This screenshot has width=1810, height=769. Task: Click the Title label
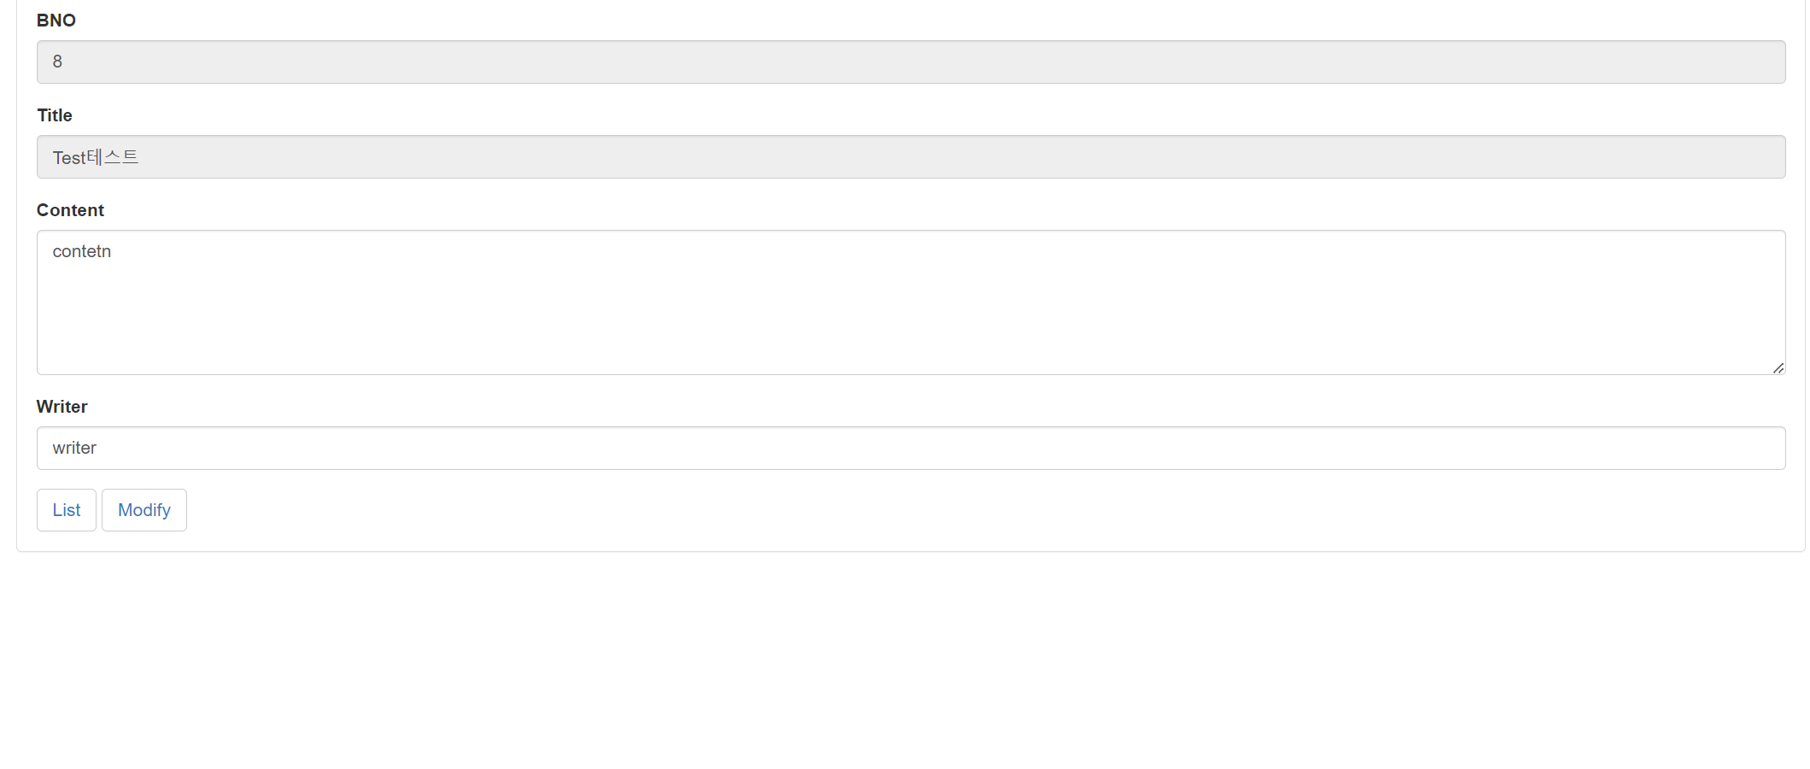click(x=54, y=115)
